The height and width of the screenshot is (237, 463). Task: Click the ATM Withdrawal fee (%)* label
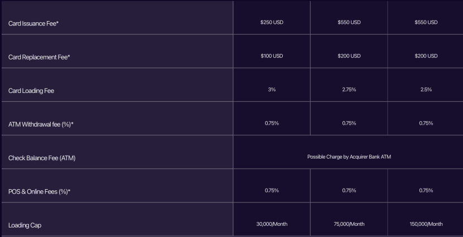tap(41, 124)
